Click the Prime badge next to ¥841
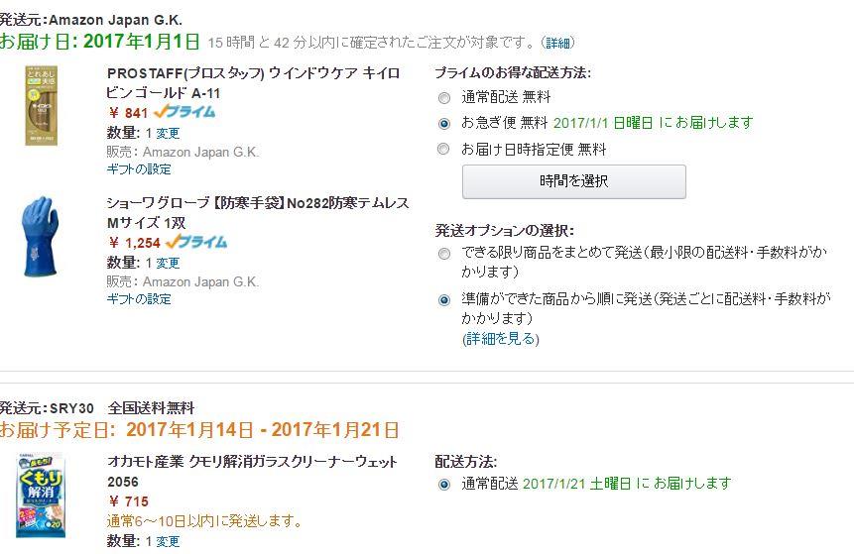854x554 pixels. [x=184, y=112]
